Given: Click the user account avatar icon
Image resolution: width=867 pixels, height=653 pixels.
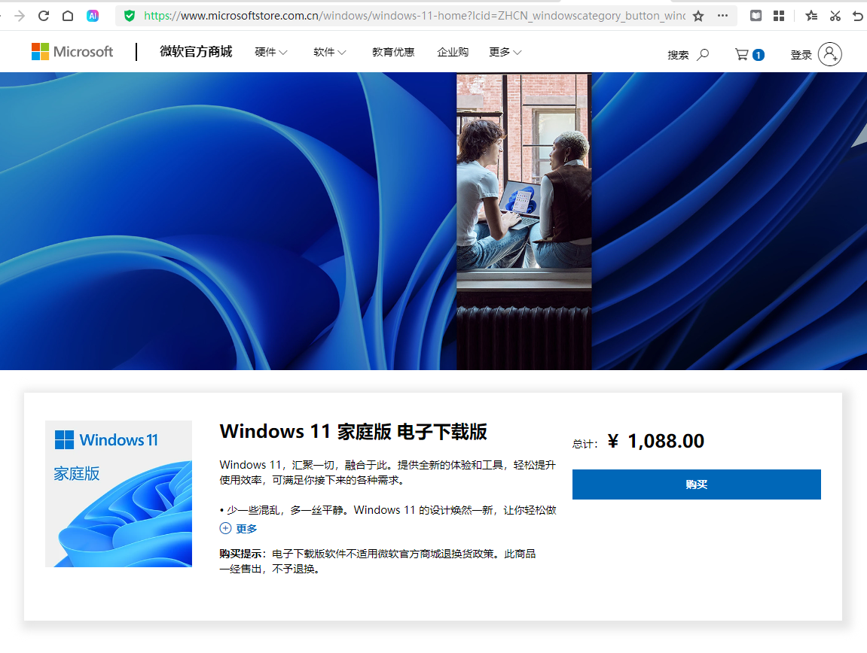Looking at the screenshot, I should click(x=830, y=54).
